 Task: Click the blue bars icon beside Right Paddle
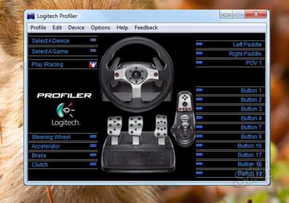point(199,54)
